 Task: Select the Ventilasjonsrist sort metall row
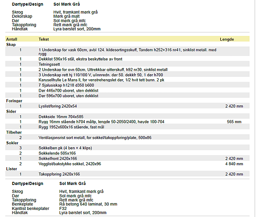pos(127,137)
